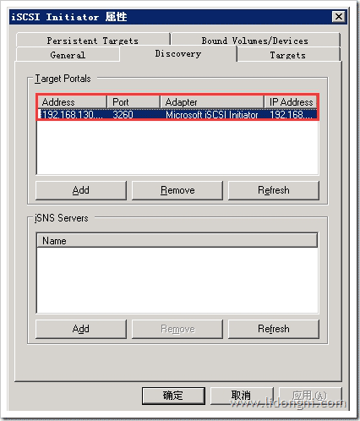Cancel with the 取消 button
Image resolution: width=360 pixels, height=421 pixels.
coord(242,396)
